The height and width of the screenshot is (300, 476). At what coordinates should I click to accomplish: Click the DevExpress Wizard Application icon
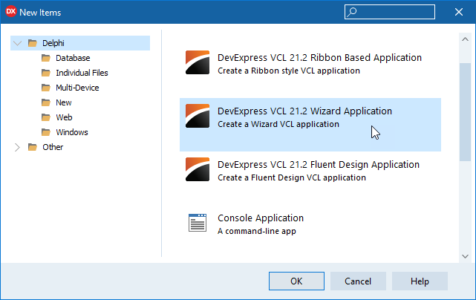point(198,116)
